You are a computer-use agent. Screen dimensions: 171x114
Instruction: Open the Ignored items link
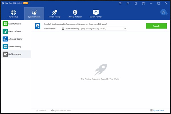point(157,110)
